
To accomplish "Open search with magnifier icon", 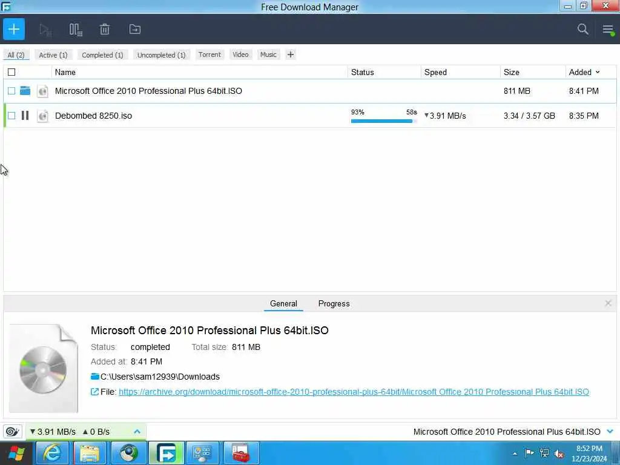I will point(583,29).
